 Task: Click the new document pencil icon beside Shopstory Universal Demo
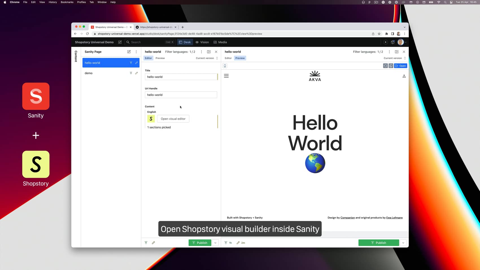point(120,42)
